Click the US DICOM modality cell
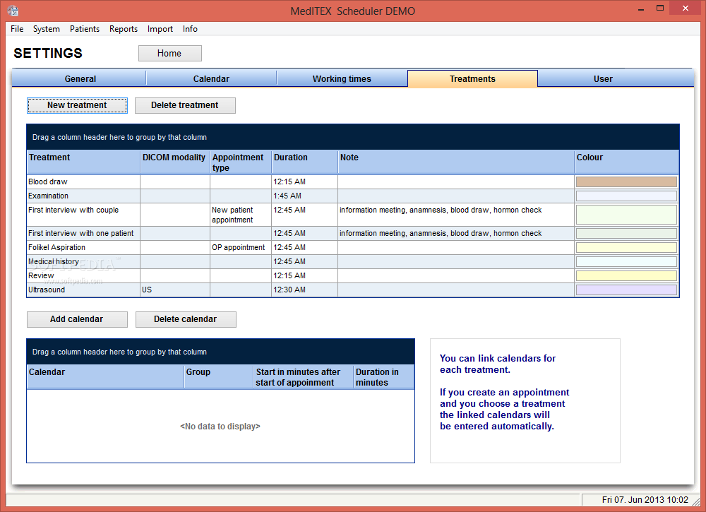The width and height of the screenshot is (706, 512). pyautogui.click(x=174, y=290)
